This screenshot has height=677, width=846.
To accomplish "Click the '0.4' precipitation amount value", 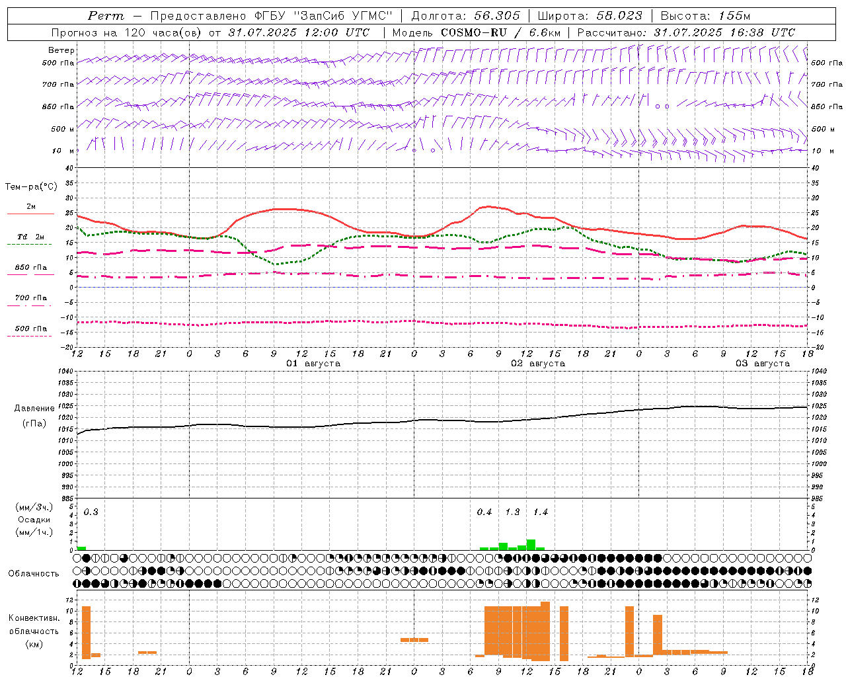I will click(x=484, y=512).
